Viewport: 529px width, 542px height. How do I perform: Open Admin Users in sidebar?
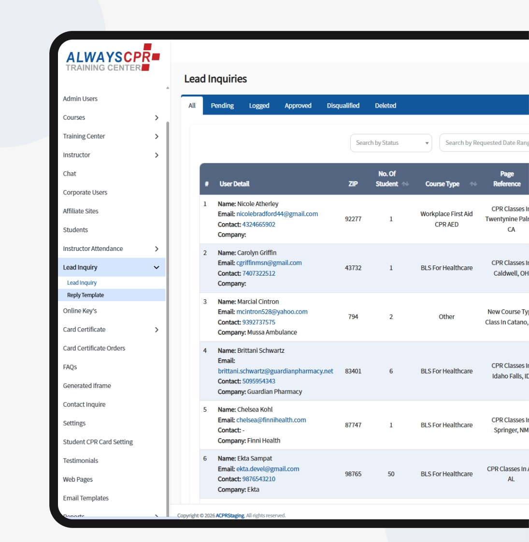click(80, 98)
